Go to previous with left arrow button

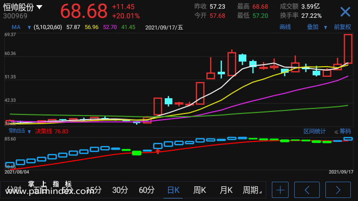click(x=307, y=190)
